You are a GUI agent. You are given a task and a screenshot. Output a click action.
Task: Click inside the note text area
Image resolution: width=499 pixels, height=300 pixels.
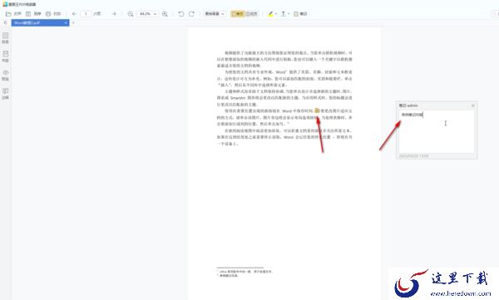coord(437,131)
